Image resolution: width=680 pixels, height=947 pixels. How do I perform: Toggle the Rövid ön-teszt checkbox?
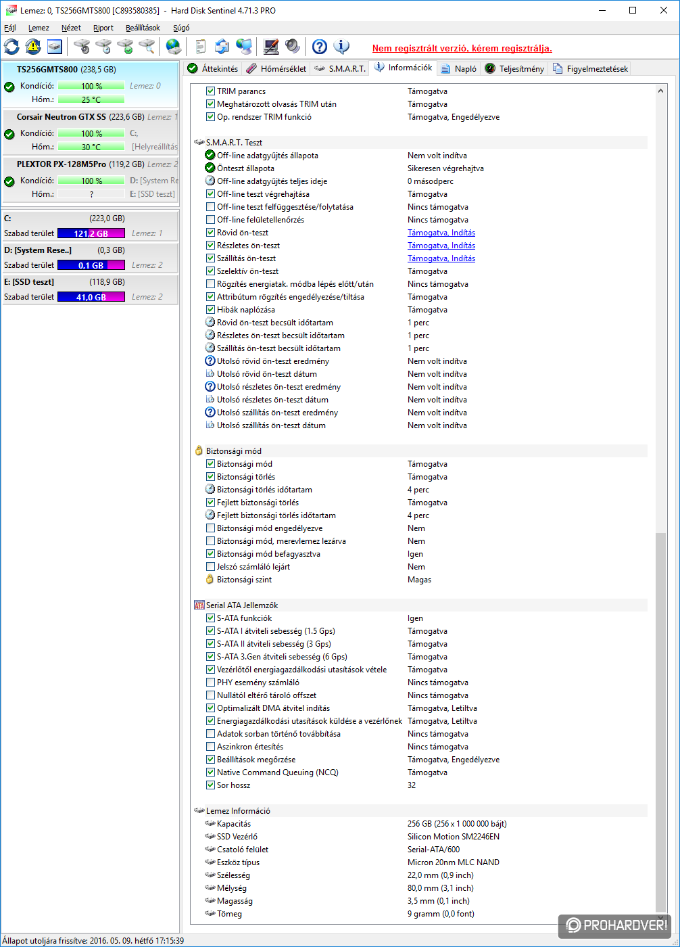[x=210, y=233]
